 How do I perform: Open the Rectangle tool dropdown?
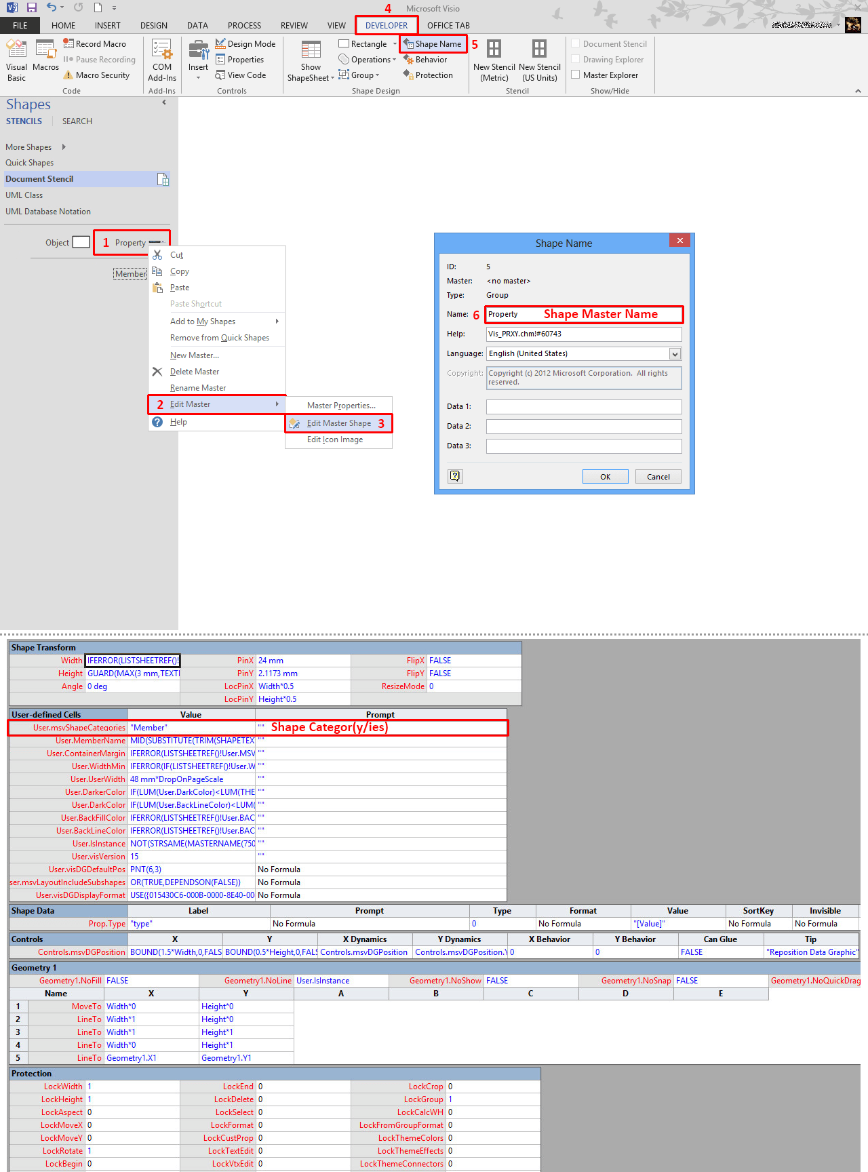coord(395,44)
